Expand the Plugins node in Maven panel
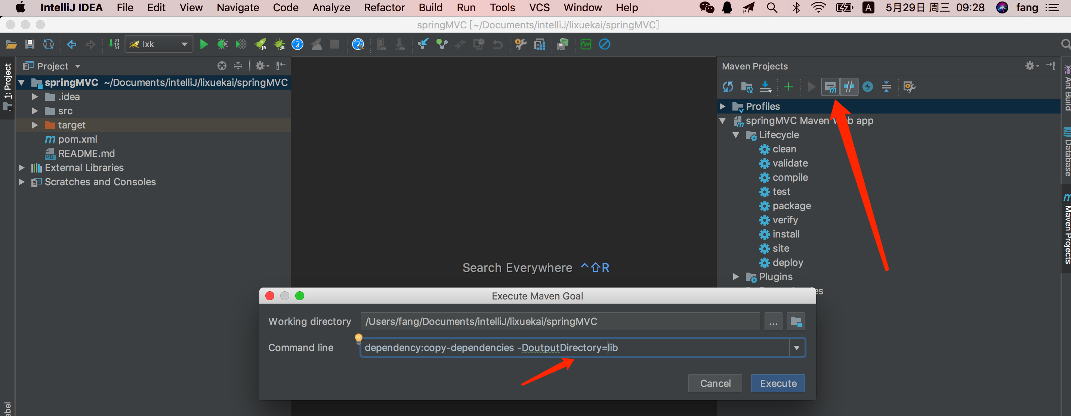The image size is (1071, 416). [x=736, y=277]
